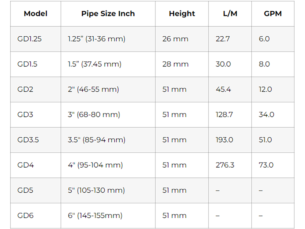Click the 276.3 L/M value
Viewport: 305px width, 229px height.
pos(225,165)
